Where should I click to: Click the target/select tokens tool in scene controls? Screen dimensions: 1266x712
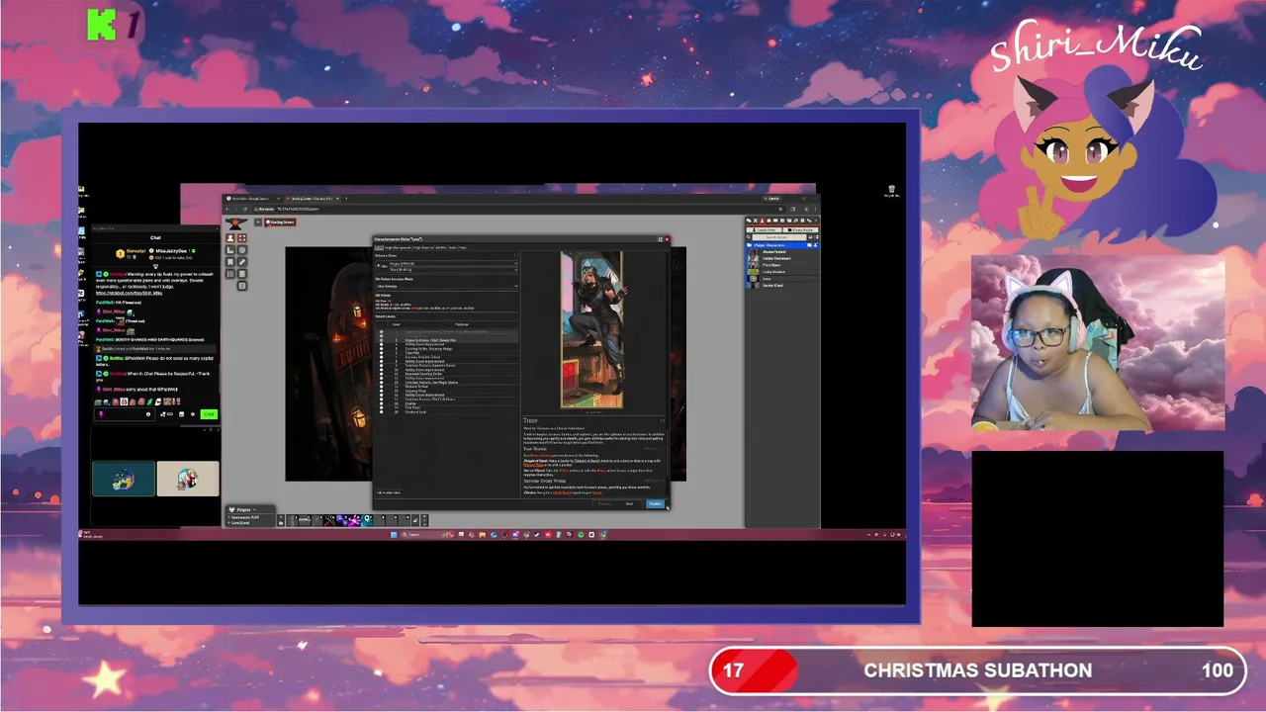click(242, 238)
